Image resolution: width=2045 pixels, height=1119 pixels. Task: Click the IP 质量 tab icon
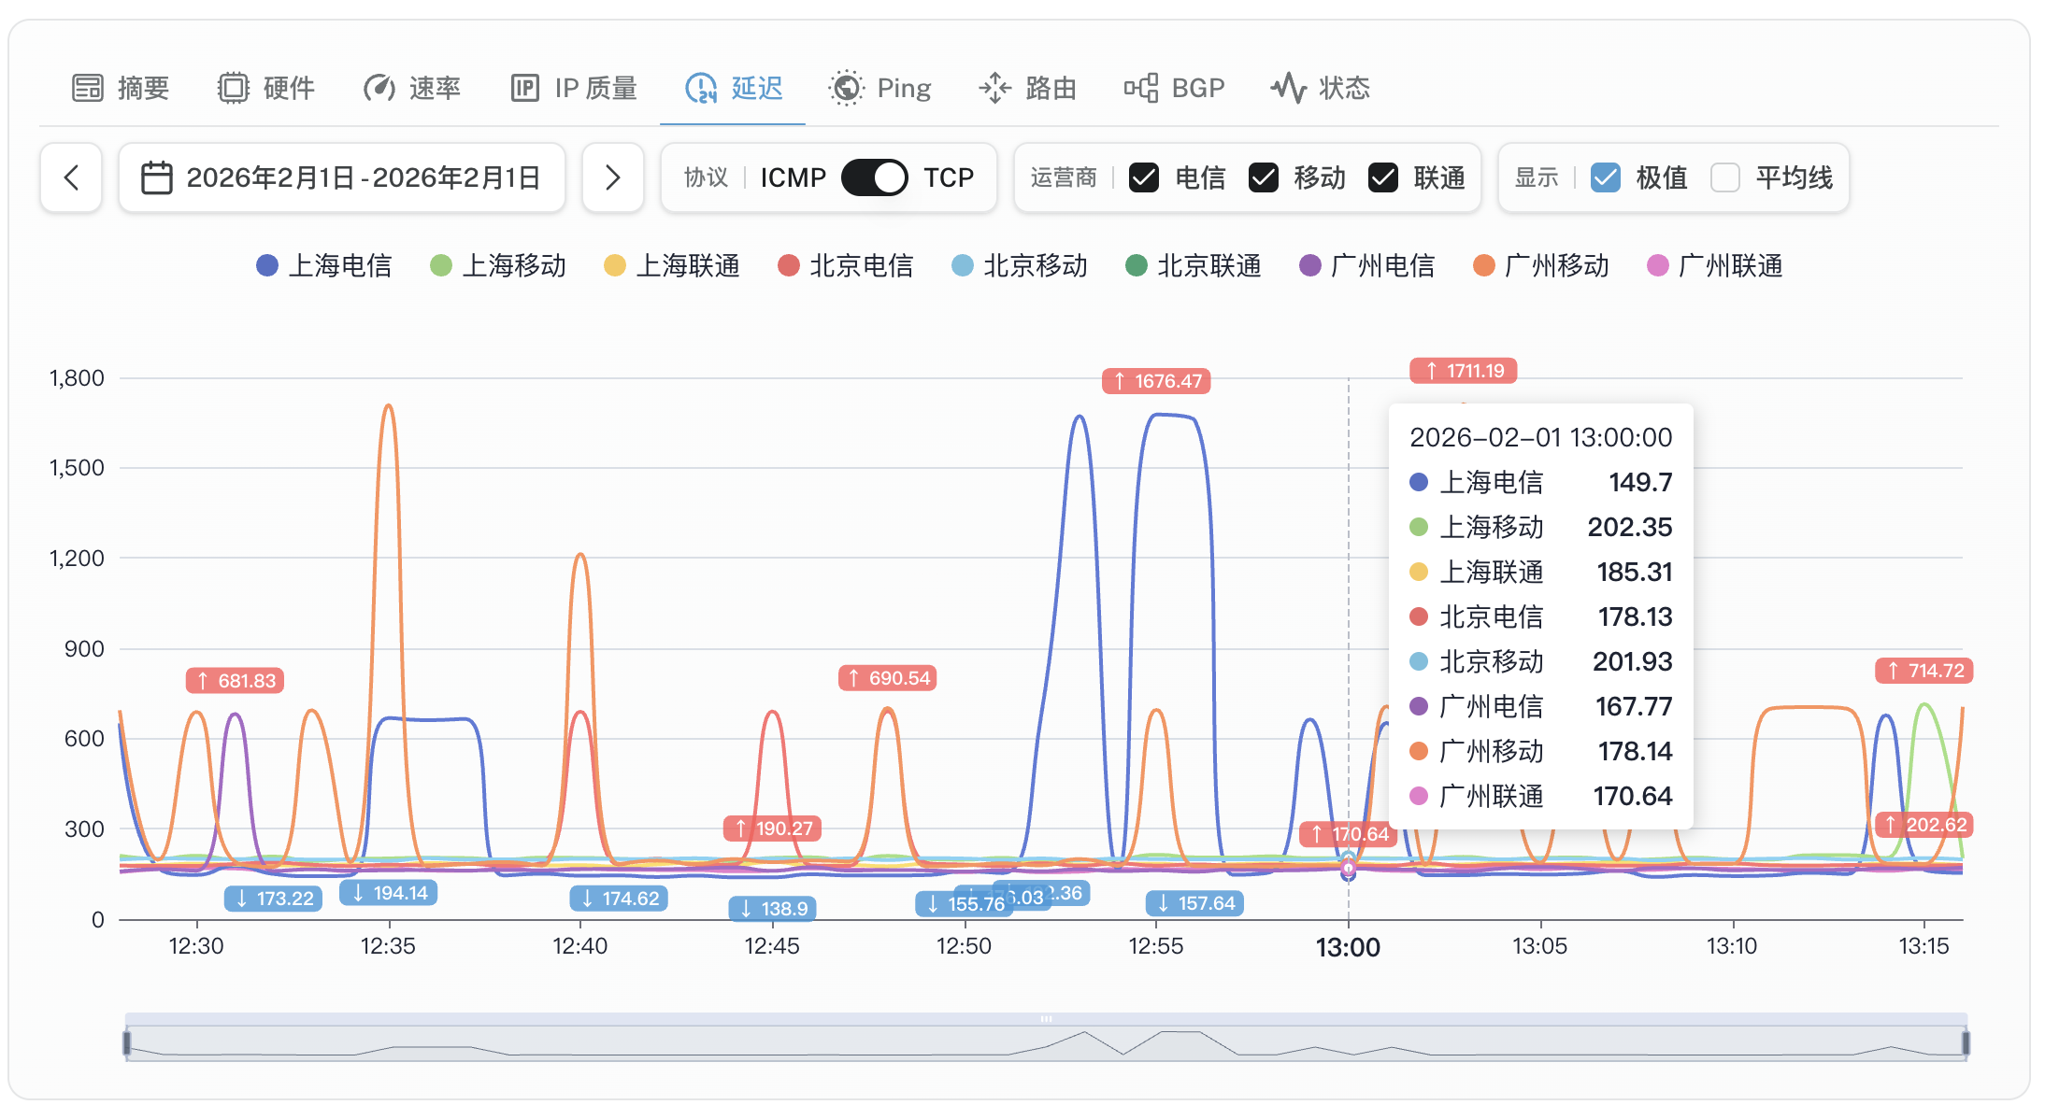coord(525,88)
